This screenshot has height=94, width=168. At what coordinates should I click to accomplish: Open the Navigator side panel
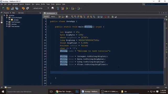click(2, 19)
